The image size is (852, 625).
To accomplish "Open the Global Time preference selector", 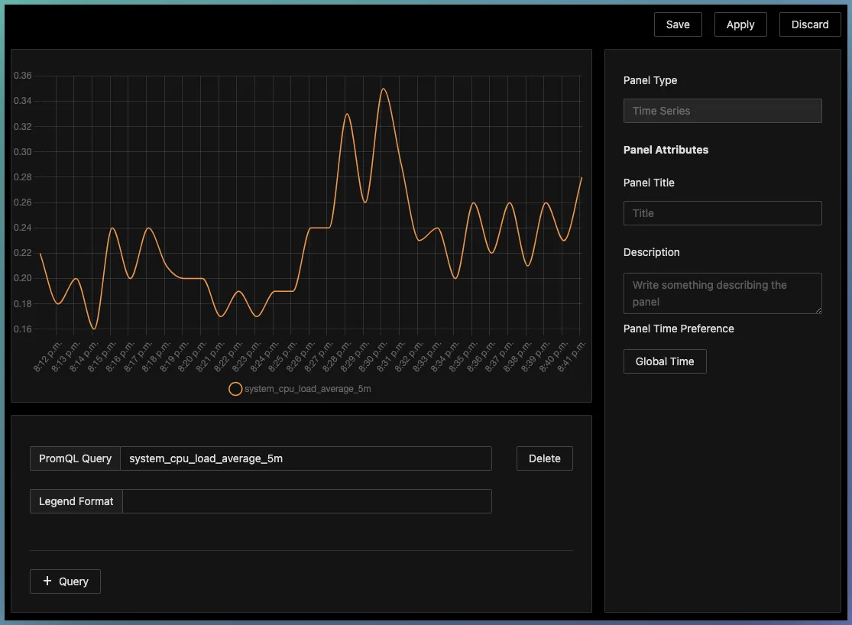I will point(665,361).
